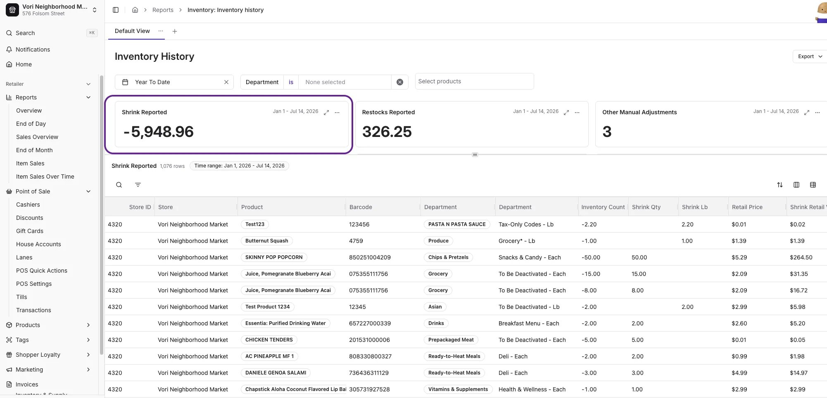Toggle the sidebar panel icon
The height and width of the screenshot is (398, 827).
coord(116,10)
